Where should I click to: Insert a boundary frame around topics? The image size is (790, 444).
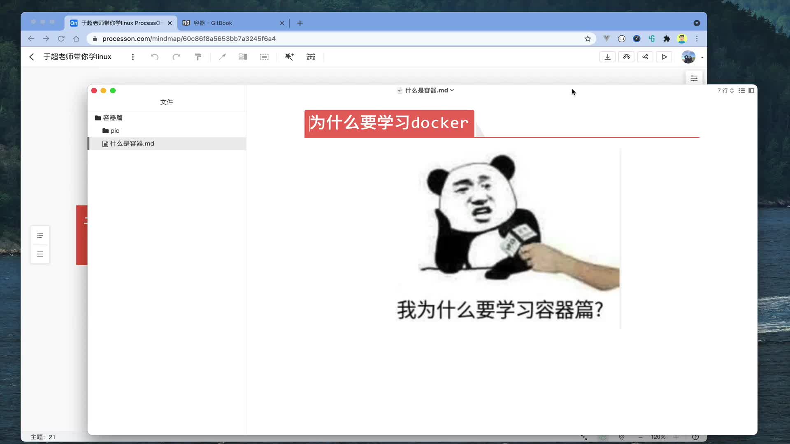(x=264, y=57)
